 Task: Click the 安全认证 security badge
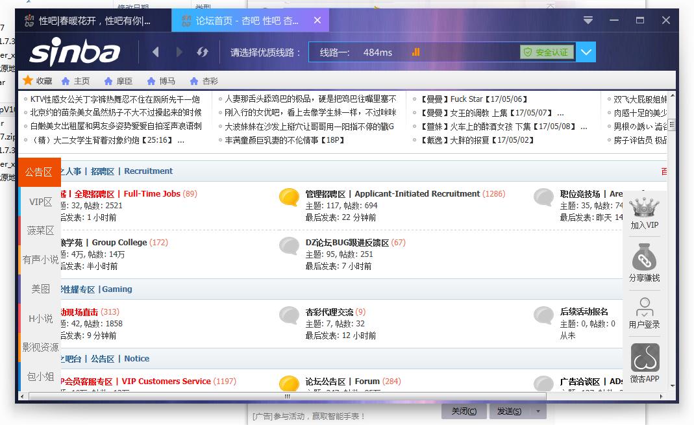click(x=547, y=52)
